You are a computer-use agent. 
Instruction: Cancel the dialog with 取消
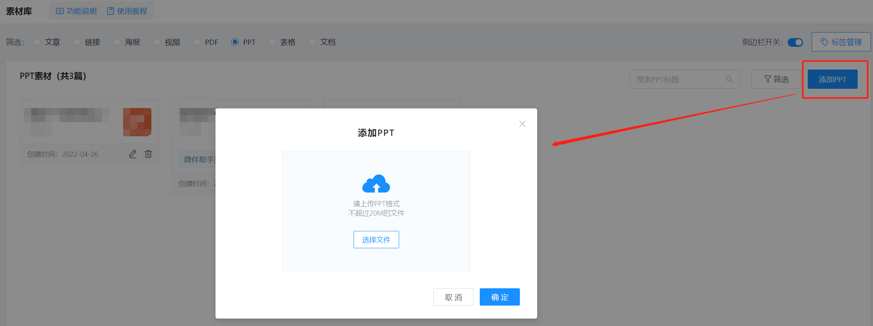pos(453,297)
